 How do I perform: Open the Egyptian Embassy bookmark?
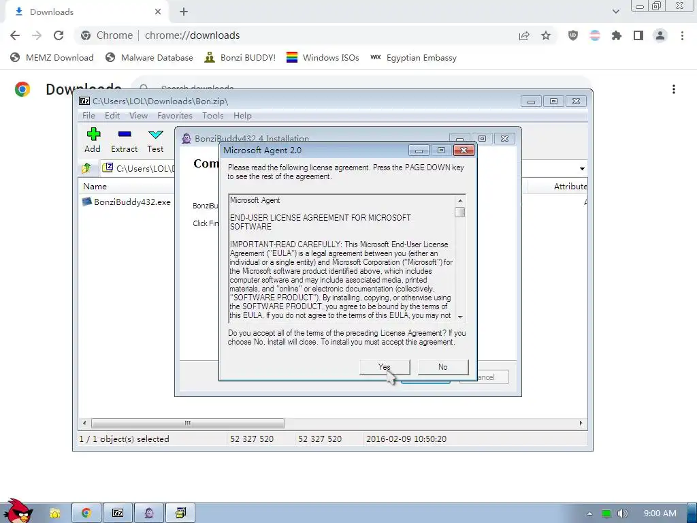pyautogui.click(x=413, y=58)
